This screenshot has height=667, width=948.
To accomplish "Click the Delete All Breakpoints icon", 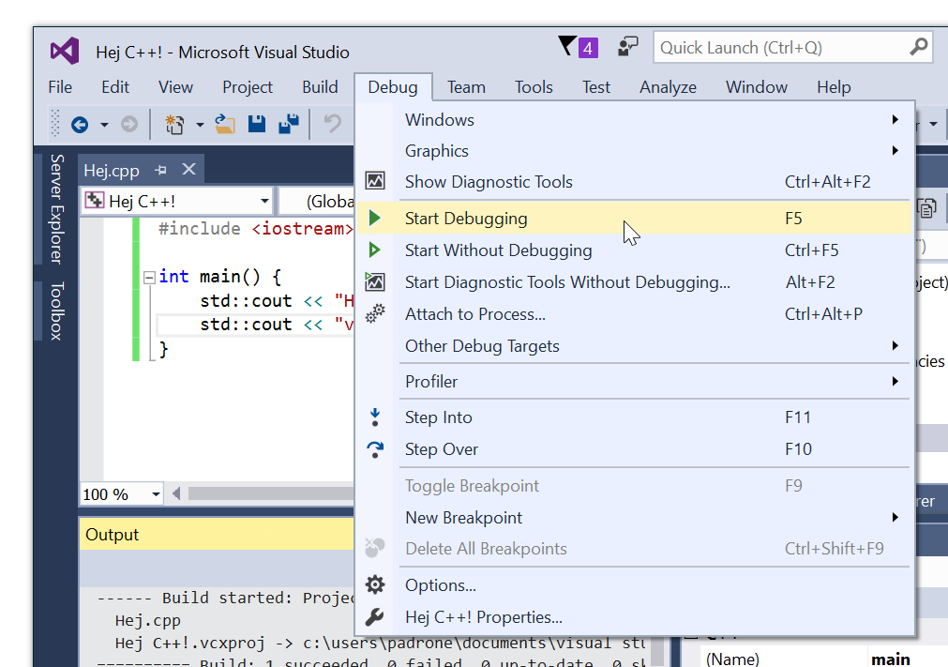I will [375, 548].
